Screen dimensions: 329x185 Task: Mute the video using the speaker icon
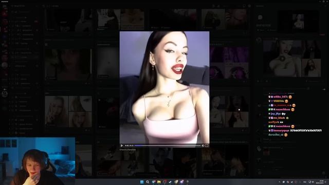tap(203, 145)
